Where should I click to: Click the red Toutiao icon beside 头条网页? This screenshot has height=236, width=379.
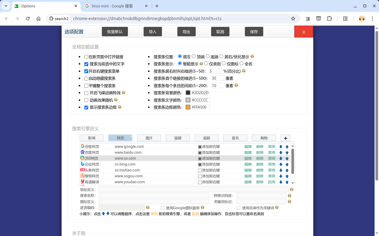[x=82, y=170]
